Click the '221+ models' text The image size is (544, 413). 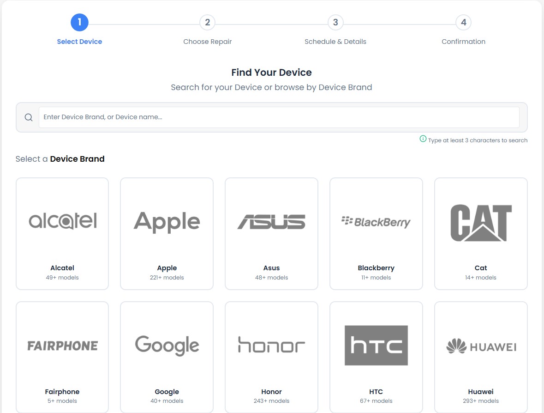point(167,278)
